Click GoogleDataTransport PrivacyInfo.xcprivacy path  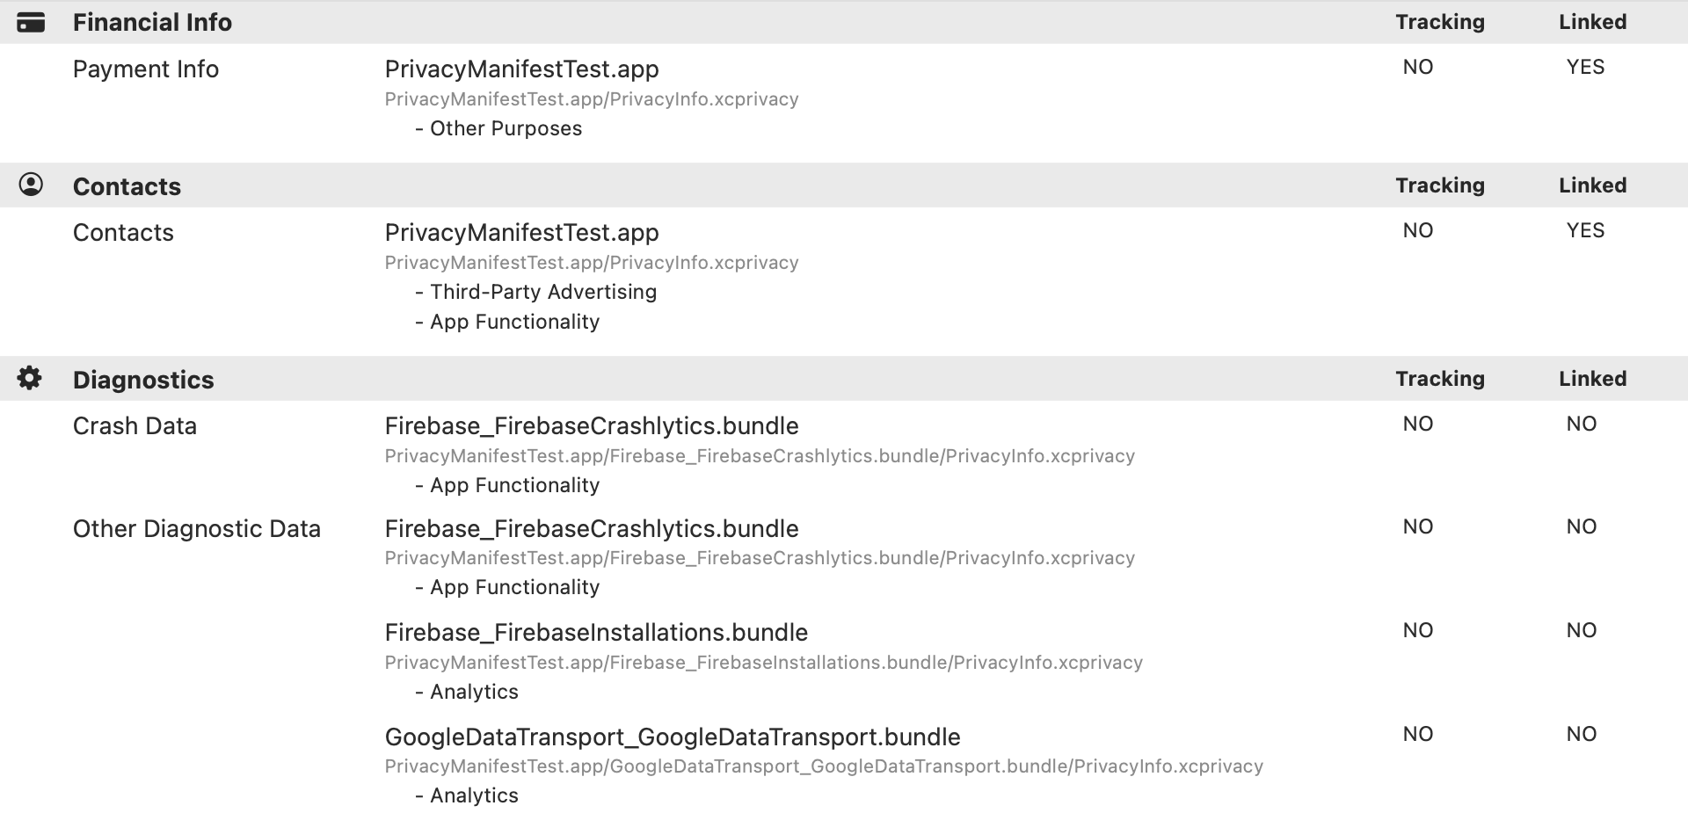tap(824, 766)
